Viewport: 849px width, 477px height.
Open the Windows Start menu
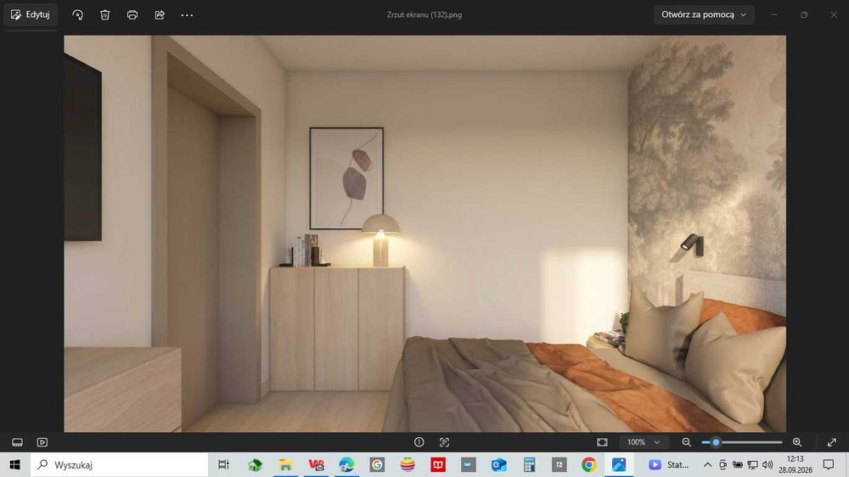(14, 464)
